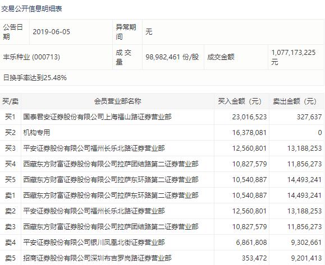Click 10,827,579 in the 买4 row
Image resolution: width=325 pixels, height=265 pixels.
249,164
